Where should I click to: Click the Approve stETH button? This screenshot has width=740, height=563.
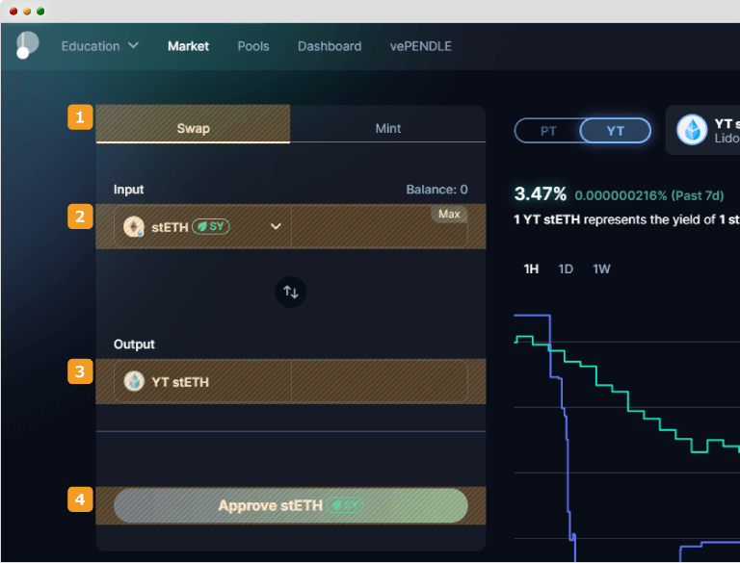pos(291,505)
